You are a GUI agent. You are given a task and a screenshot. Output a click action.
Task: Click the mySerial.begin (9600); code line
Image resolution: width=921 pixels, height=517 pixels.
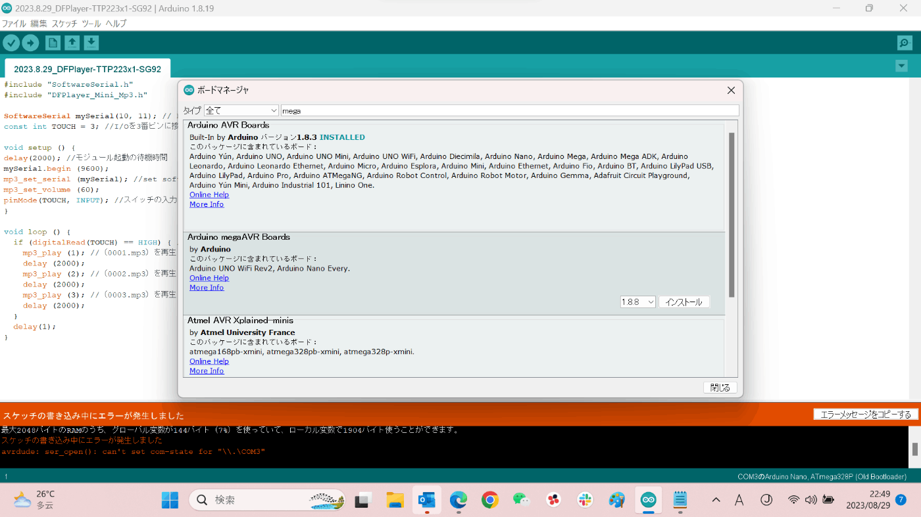(x=56, y=168)
